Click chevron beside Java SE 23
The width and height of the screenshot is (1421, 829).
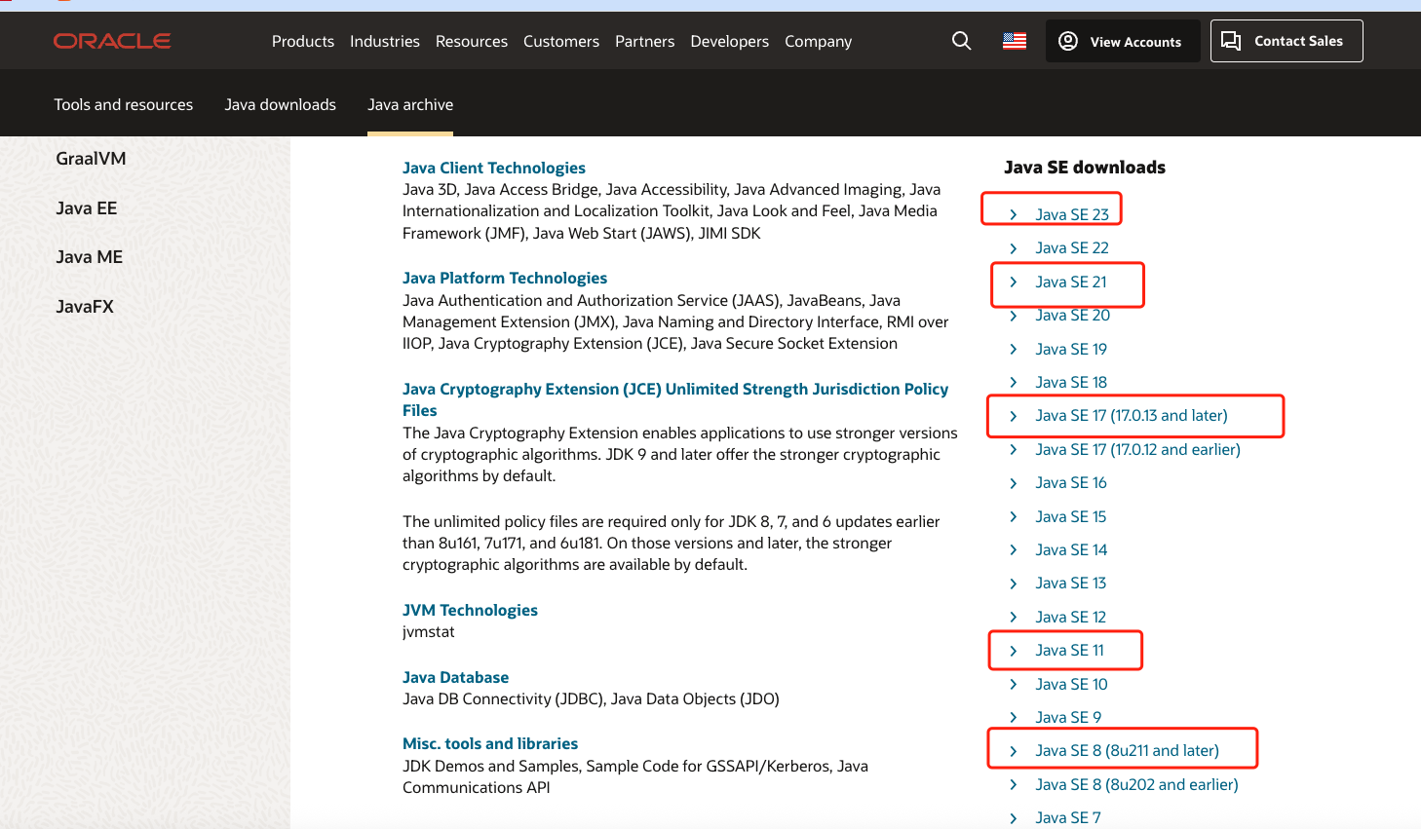[1014, 214]
